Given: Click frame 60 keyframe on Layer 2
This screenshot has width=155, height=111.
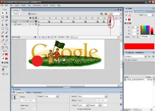Looking at the screenshot, I should pyautogui.click(x=110, y=21).
